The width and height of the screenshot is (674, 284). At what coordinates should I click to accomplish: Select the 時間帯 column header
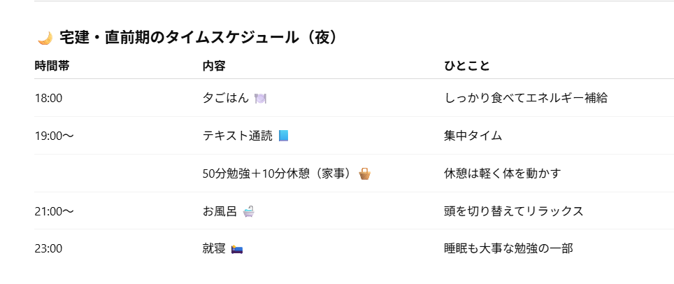coord(52,66)
